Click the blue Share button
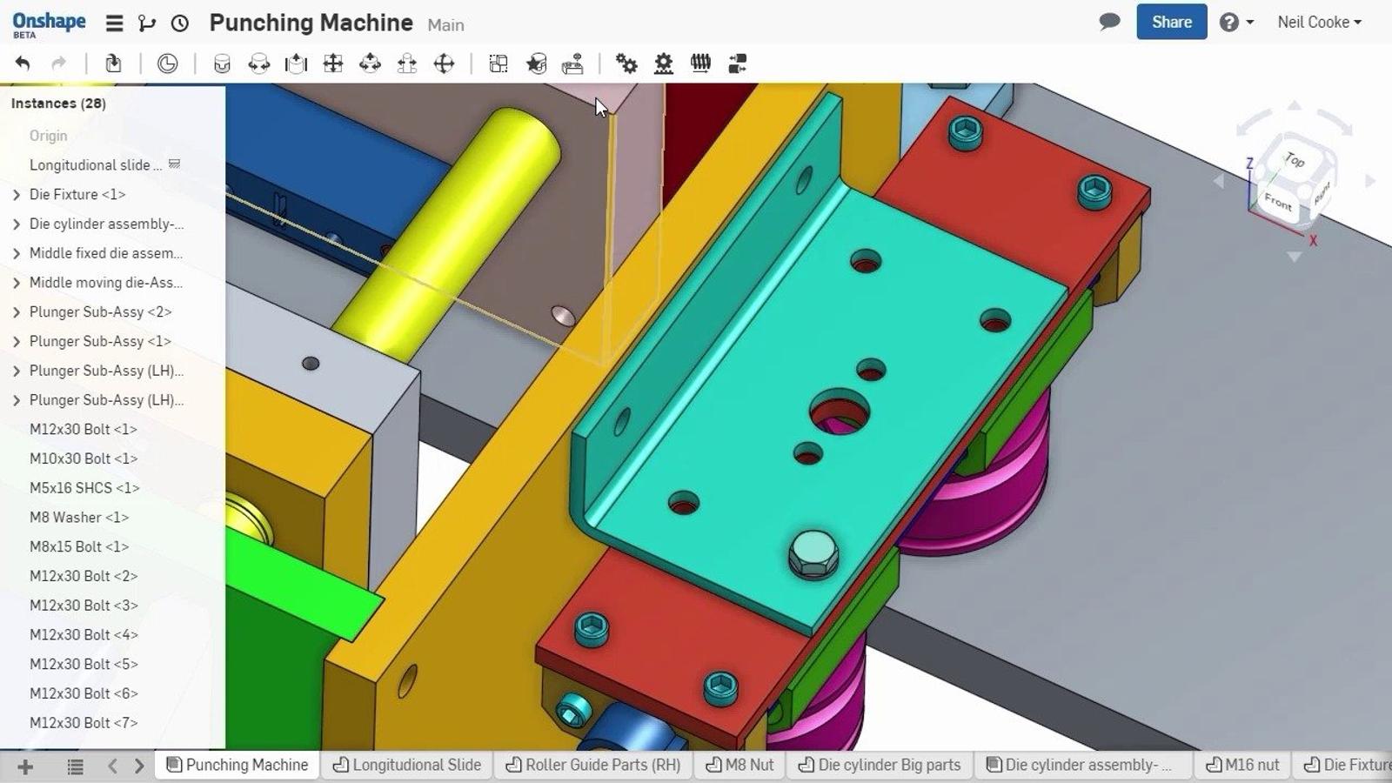Image resolution: width=1392 pixels, height=783 pixels. click(x=1171, y=23)
